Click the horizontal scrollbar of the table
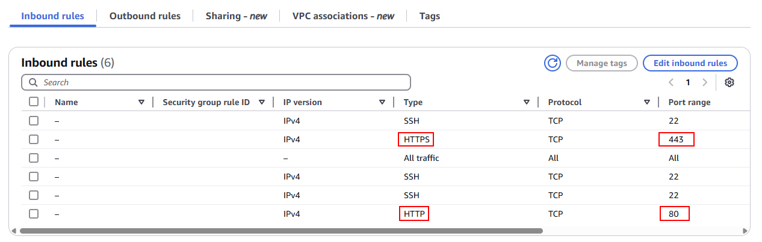 [x=281, y=231]
